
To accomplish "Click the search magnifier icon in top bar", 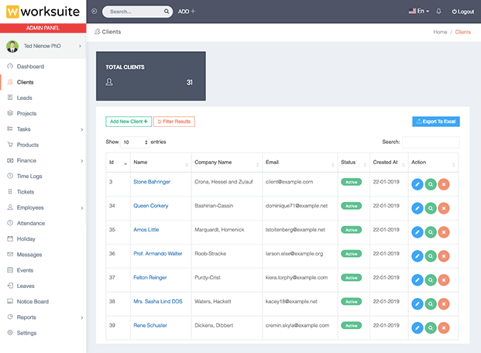I will [x=167, y=12].
